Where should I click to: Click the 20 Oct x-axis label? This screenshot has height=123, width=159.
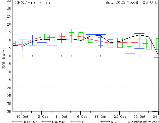(x=120, y=117)
